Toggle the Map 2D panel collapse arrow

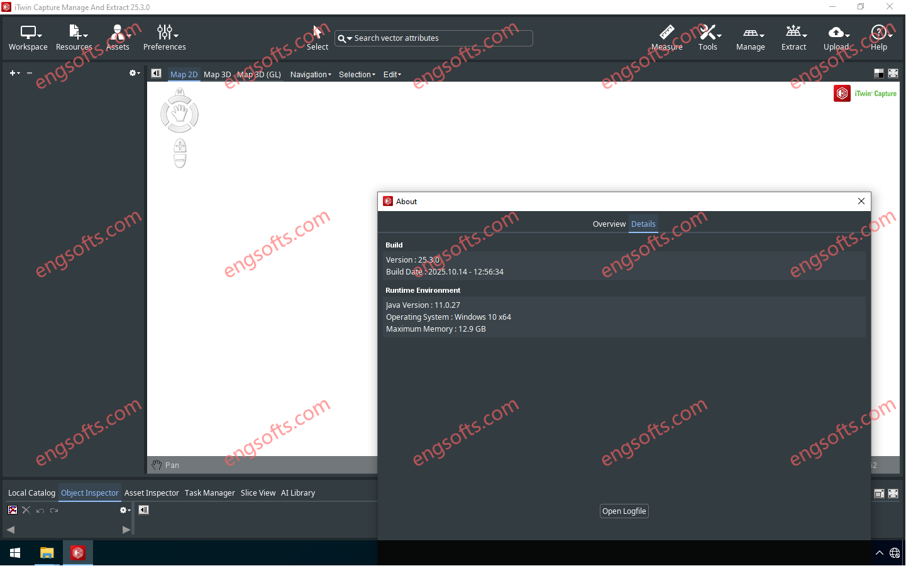(x=156, y=73)
